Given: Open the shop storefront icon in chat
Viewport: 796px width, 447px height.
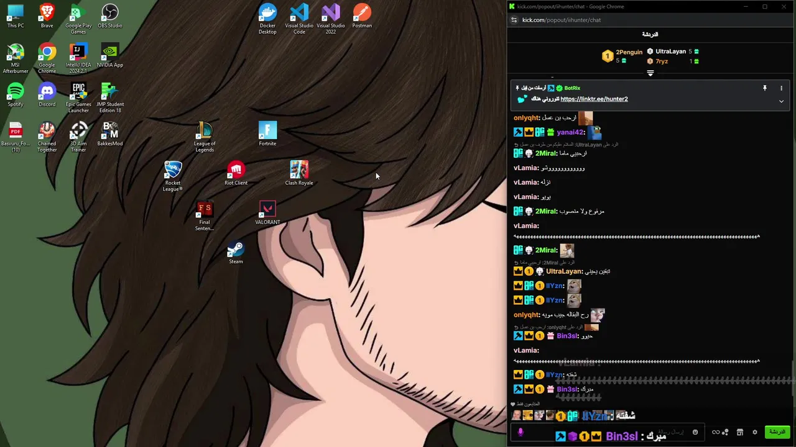Looking at the screenshot, I should (x=740, y=432).
